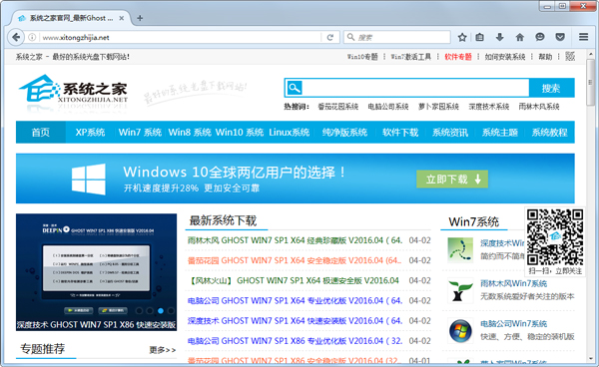Open the 首页 nav tab
Screen dimensions: 599x367
point(41,132)
